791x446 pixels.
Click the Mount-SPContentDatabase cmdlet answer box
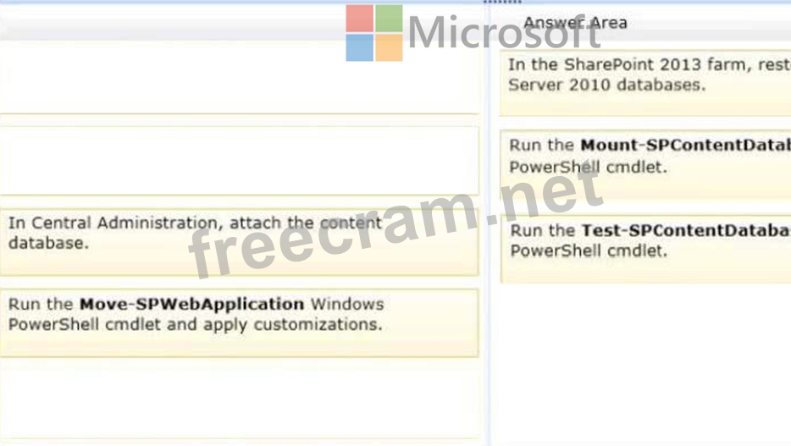click(x=645, y=165)
